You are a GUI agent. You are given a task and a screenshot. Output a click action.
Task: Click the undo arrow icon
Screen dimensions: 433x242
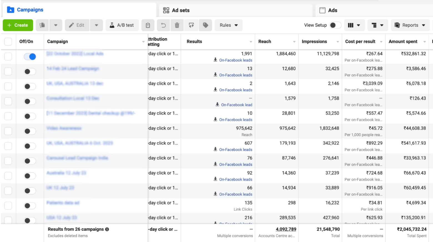pyautogui.click(x=163, y=25)
